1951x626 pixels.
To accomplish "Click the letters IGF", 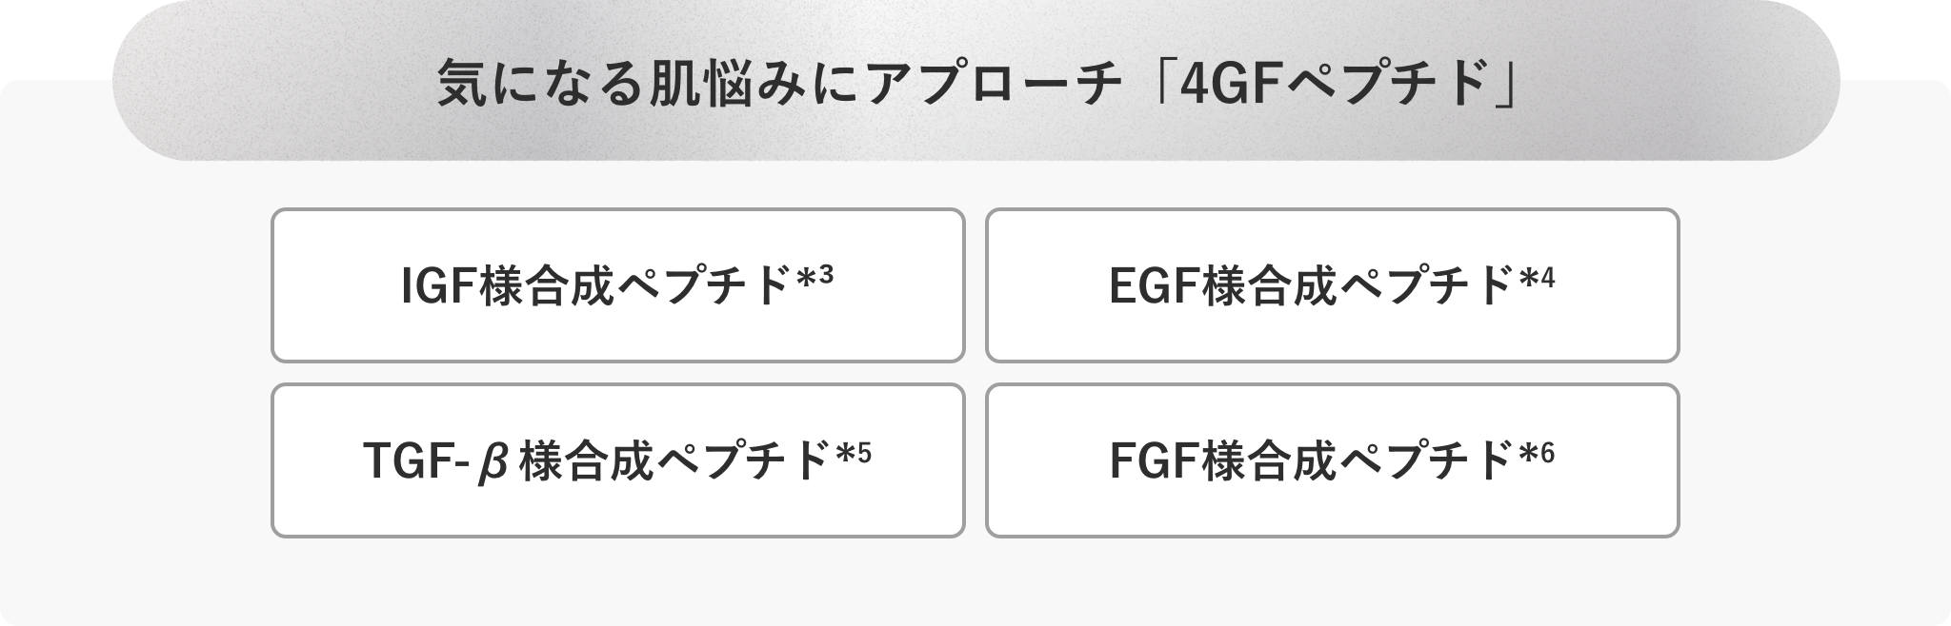I will [x=438, y=287].
